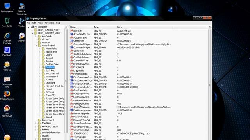Open My Computer desktop icon
Screen dimensions: 250x140
pyautogui.click(x=7, y=8)
